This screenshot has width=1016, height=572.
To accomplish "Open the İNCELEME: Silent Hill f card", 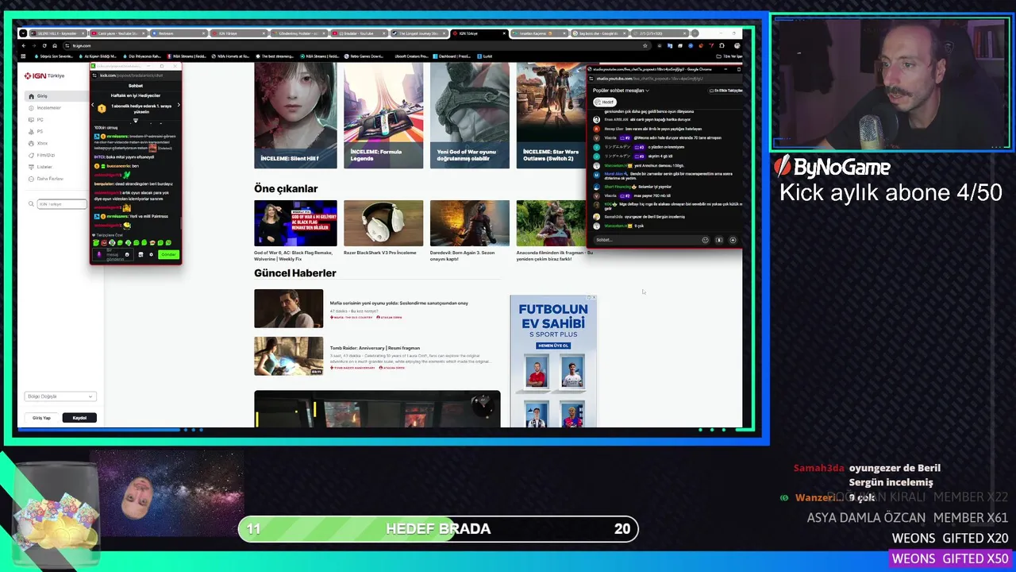I will [295, 116].
